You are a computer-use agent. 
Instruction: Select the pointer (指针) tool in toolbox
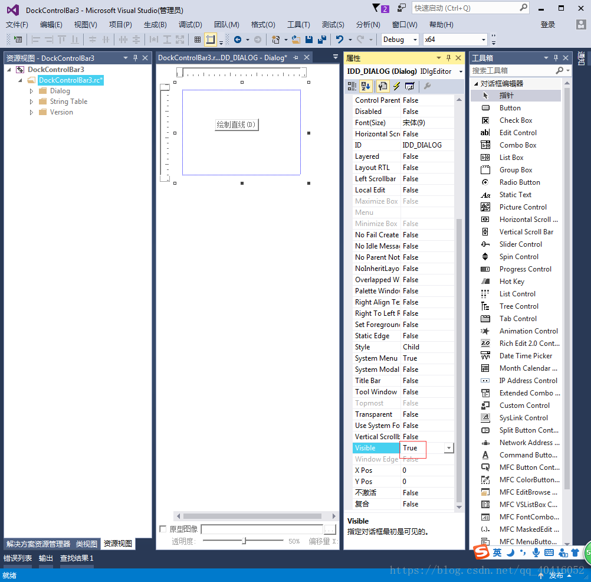click(516, 96)
